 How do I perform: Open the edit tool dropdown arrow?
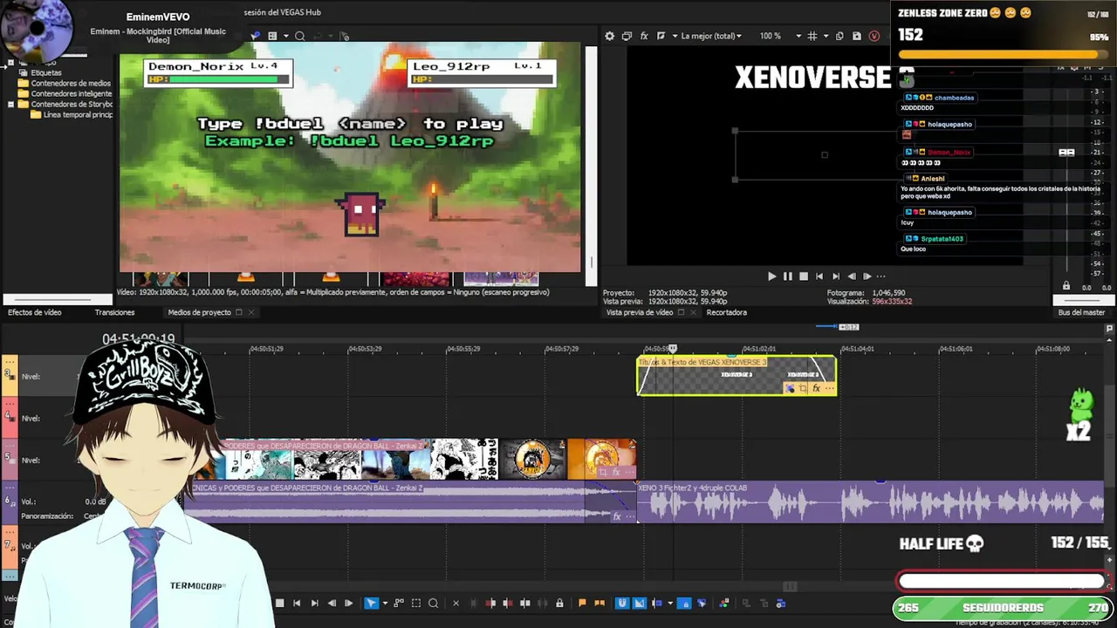point(385,603)
